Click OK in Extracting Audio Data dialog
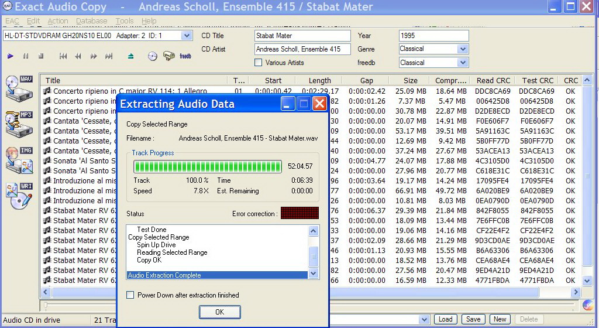 pyautogui.click(x=219, y=312)
